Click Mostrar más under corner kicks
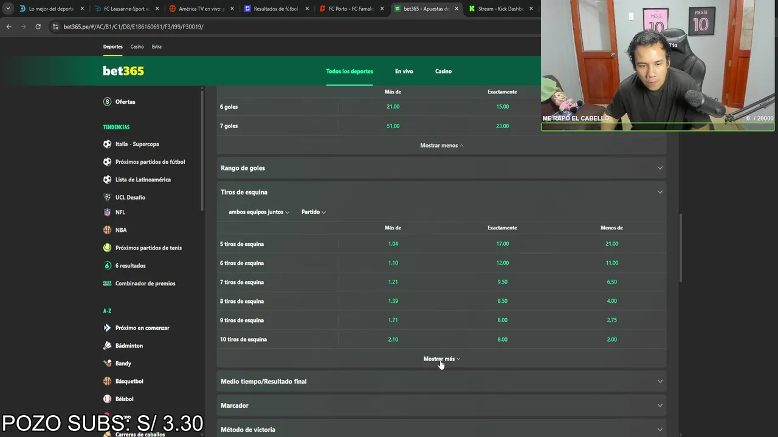 [x=442, y=359]
